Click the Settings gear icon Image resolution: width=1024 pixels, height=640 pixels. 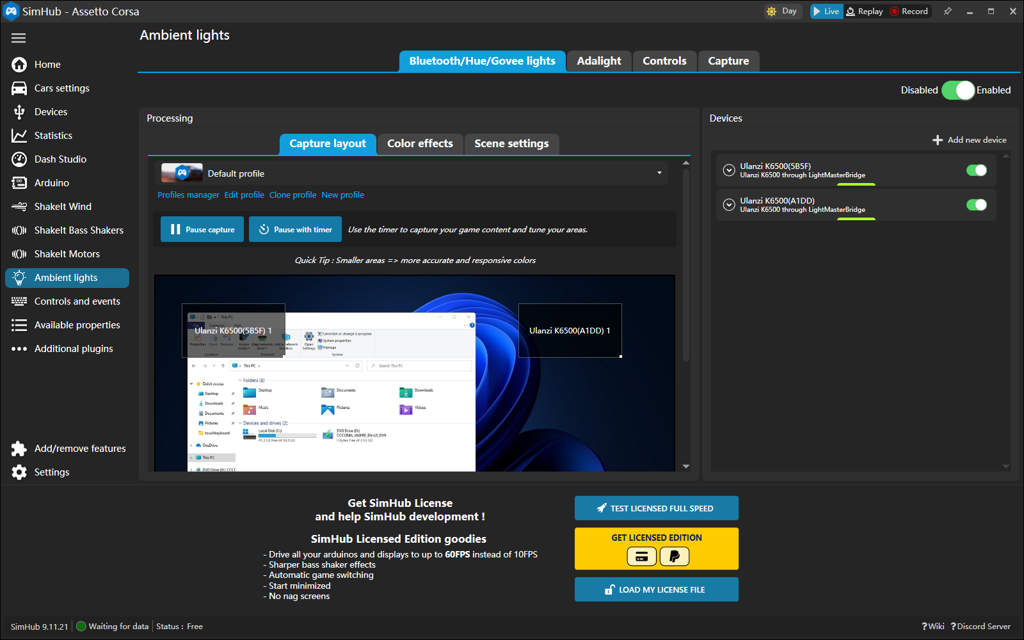(x=19, y=472)
